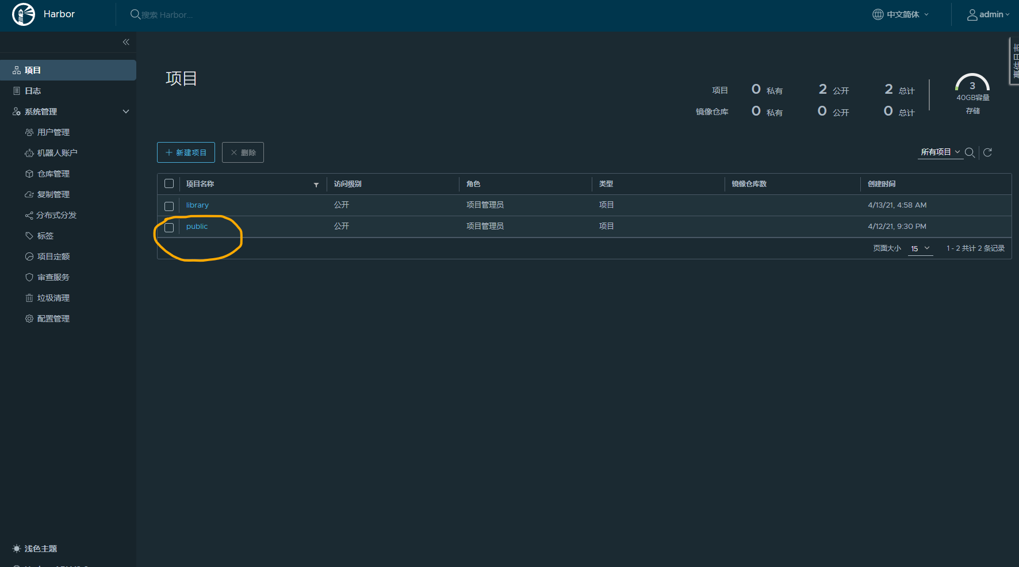Sort by 镜像仓库数 column header
Image resolution: width=1019 pixels, height=567 pixels.
(x=749, y=184)
